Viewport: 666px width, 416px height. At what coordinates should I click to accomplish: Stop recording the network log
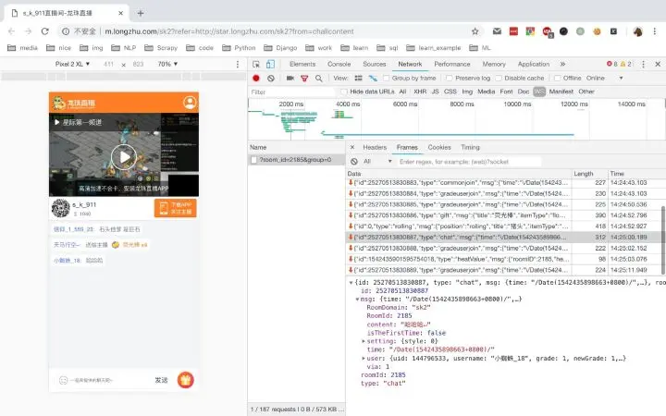[x=256, y=78]
